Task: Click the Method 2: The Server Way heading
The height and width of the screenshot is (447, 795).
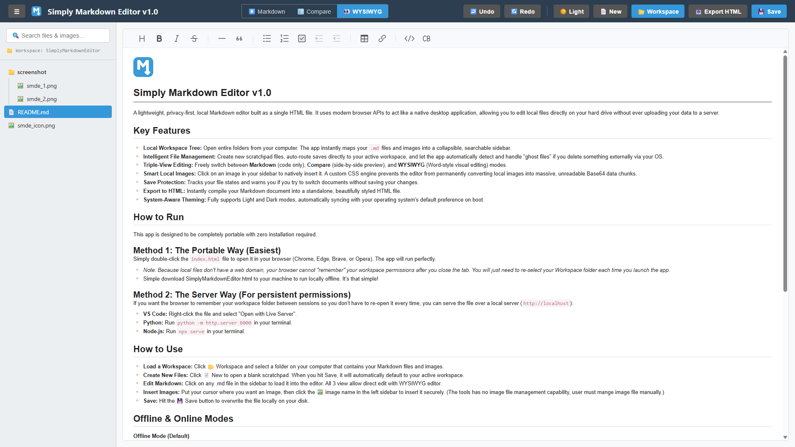Action: [242, 295]
